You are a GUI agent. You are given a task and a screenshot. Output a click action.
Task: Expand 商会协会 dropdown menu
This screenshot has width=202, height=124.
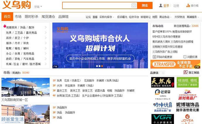tap(165, 17)
